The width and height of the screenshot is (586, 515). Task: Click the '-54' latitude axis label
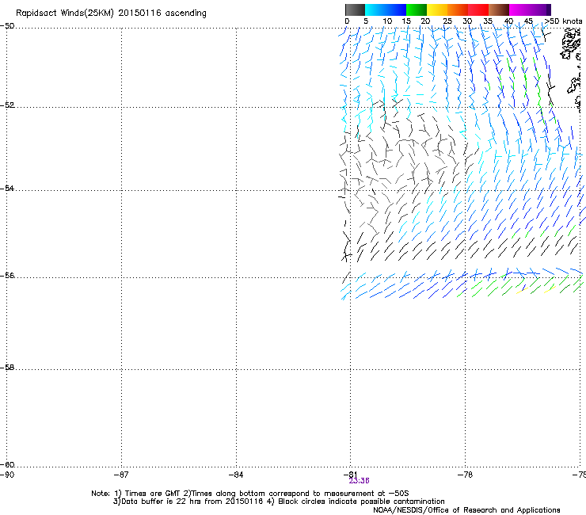(x=7, y=188)
